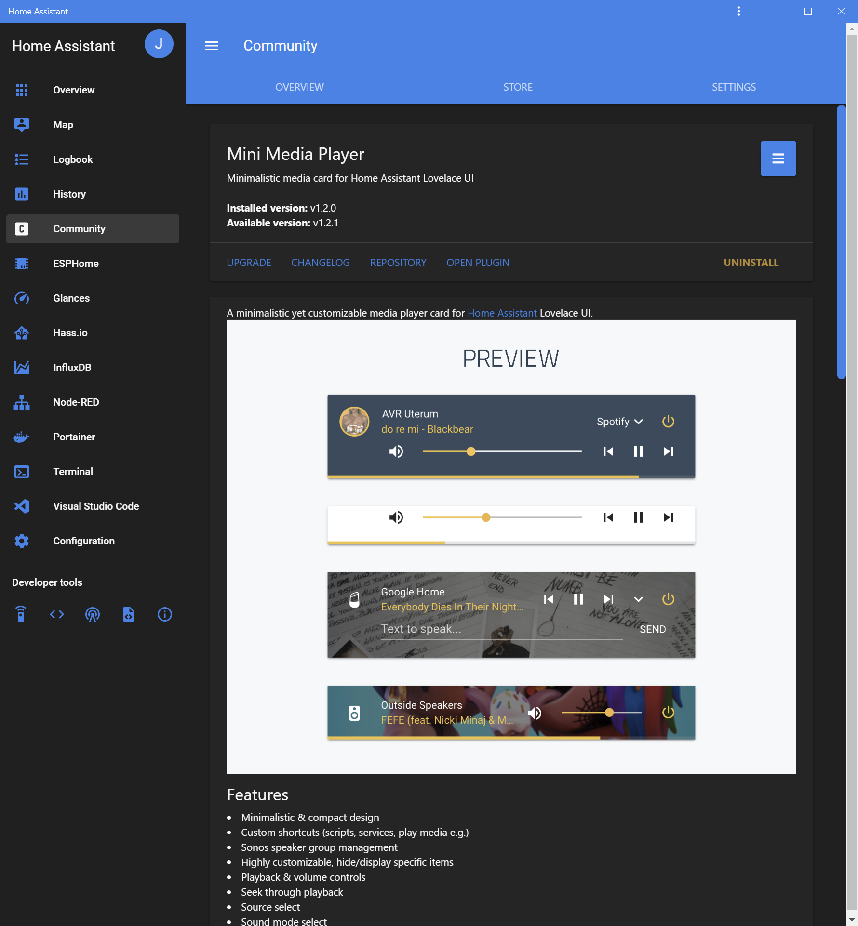Mute the Outside Speakers volume
Screen dimensions: 858x926
click(x=535, y=713)
